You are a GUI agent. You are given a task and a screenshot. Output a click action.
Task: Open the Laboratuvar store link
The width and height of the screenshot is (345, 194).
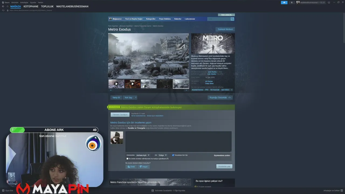tap(190, 19)
